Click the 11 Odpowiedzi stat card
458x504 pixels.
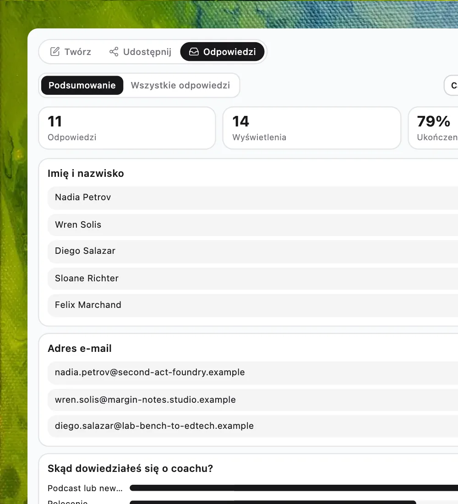pos(127,128)
